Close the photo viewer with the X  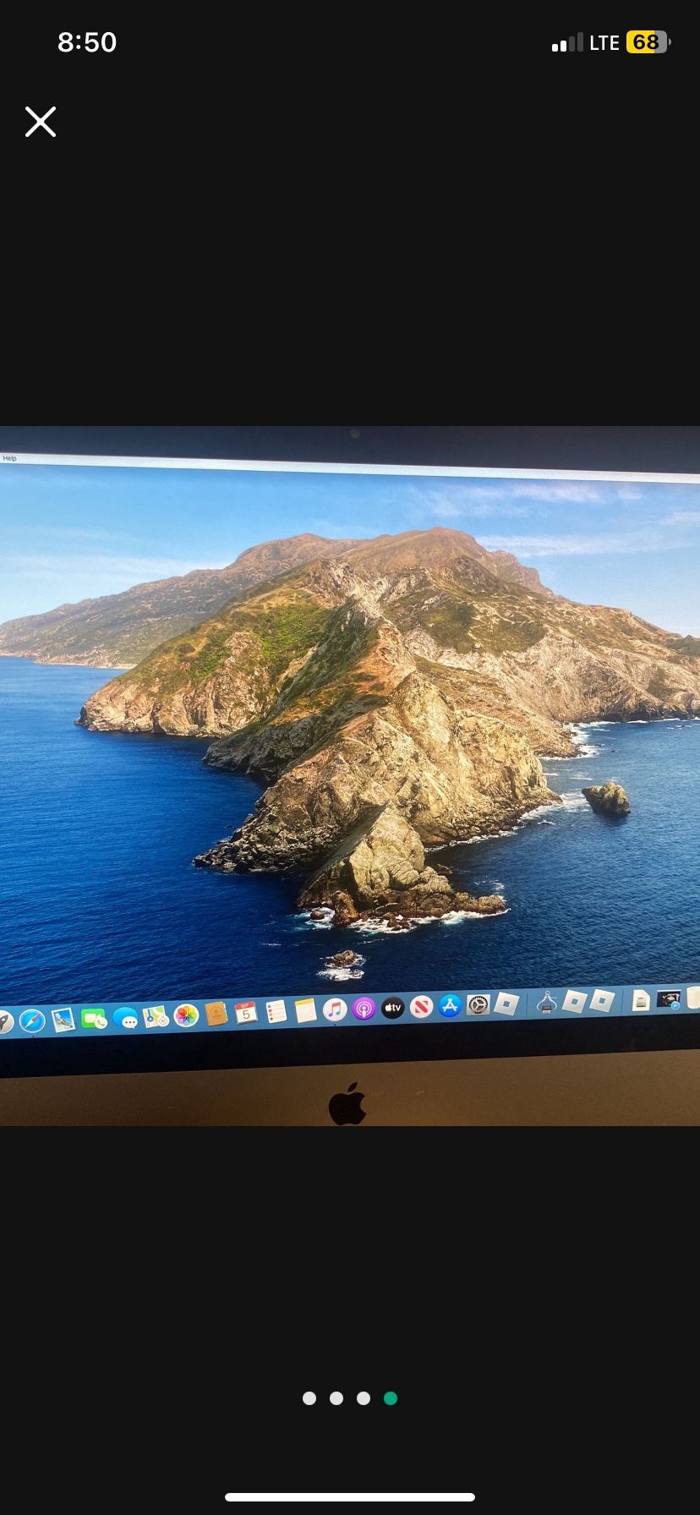pos(40,122)
